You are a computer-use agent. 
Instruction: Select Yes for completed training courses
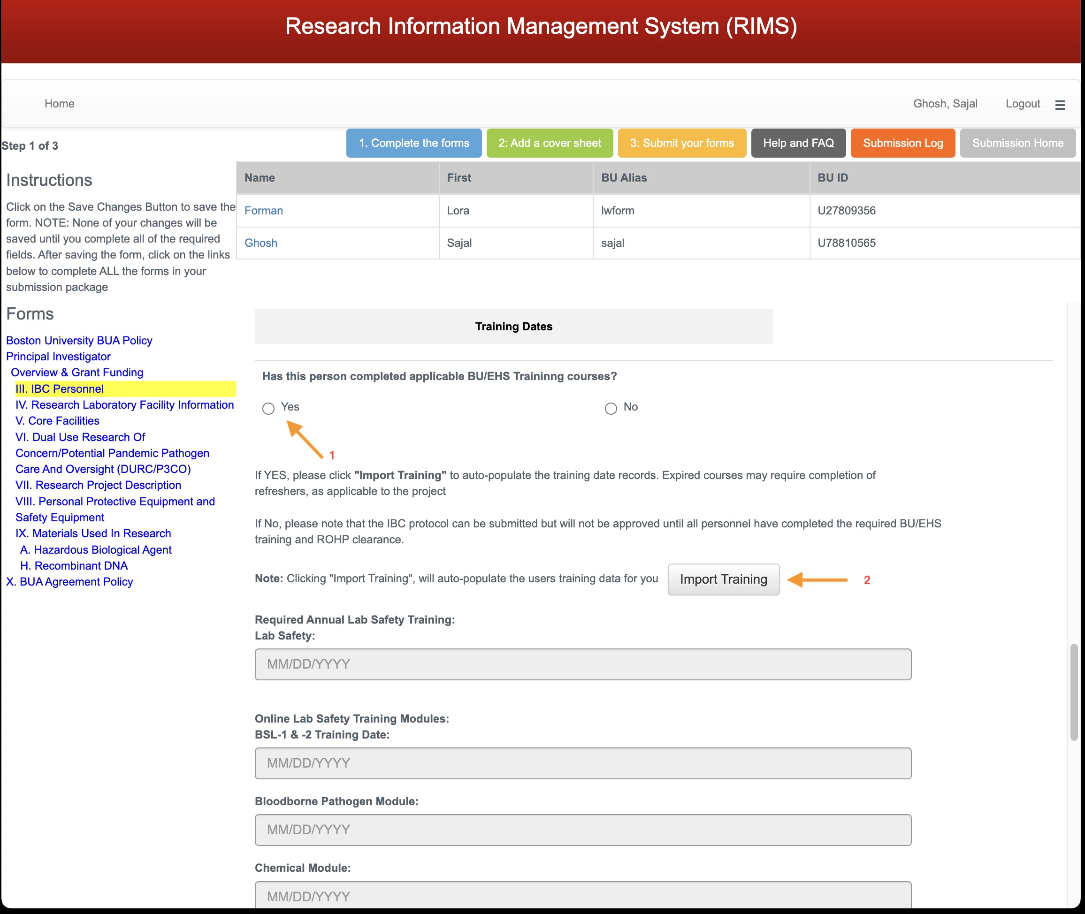[x=268, y=408]
